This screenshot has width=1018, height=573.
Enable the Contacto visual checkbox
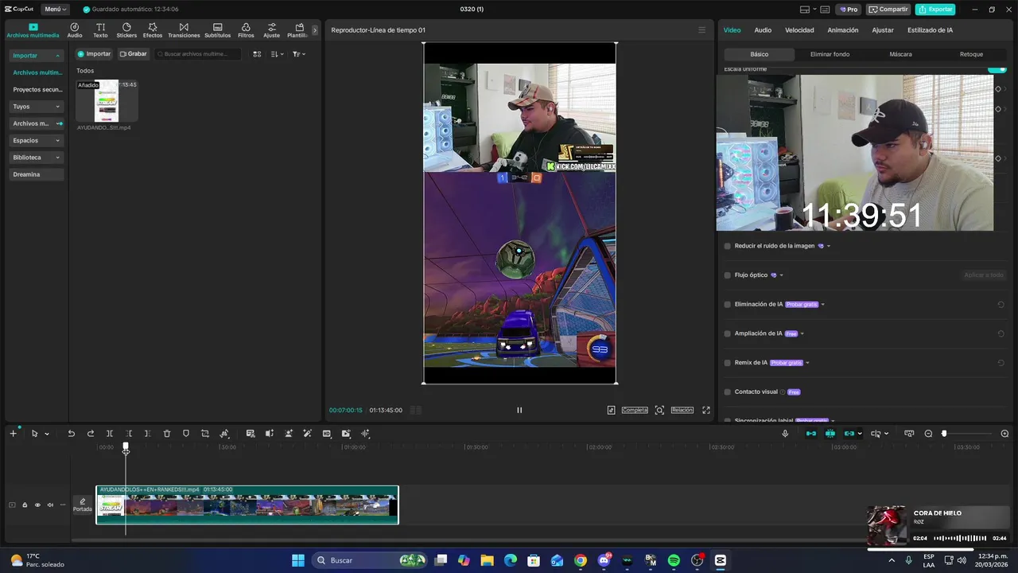click(x=727, y=392)
